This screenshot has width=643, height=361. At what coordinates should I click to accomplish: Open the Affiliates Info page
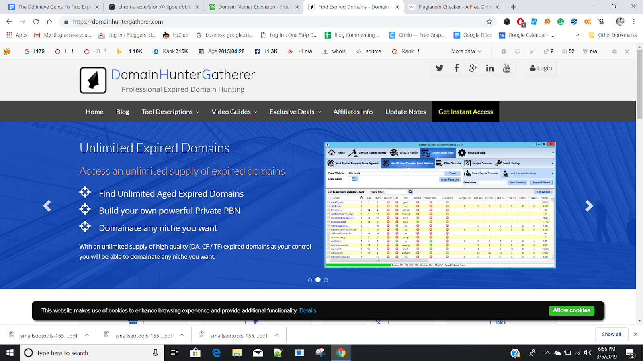[x=353, y=112]
